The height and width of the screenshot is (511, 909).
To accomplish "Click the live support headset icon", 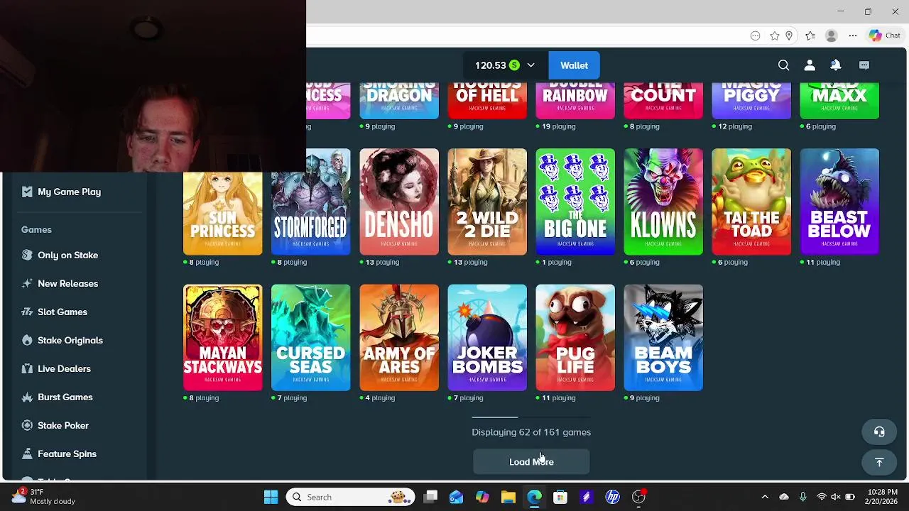I will pos(879,432).
